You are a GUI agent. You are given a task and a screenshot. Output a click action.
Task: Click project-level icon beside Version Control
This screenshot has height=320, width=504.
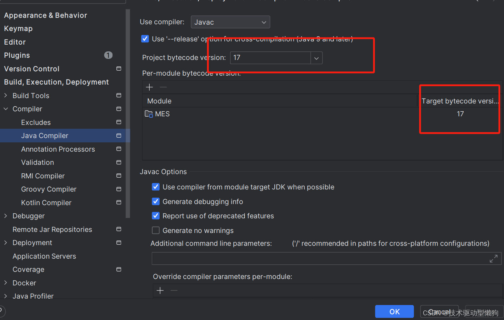[x=119, y=68]
